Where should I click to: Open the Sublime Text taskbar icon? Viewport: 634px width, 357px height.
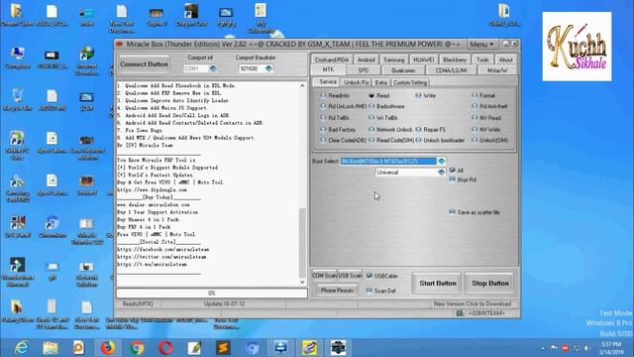pyautogui.click(x=223, y=348)
